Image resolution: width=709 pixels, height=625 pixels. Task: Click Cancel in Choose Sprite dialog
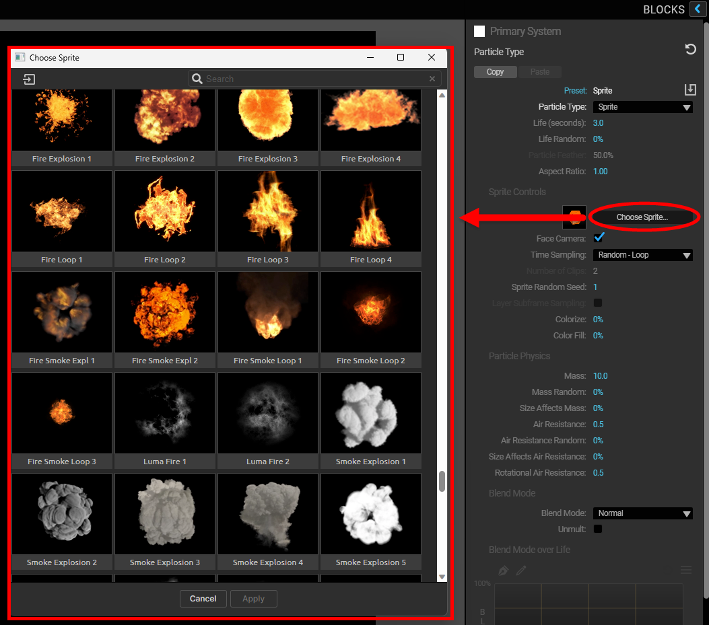coord(203,599)
